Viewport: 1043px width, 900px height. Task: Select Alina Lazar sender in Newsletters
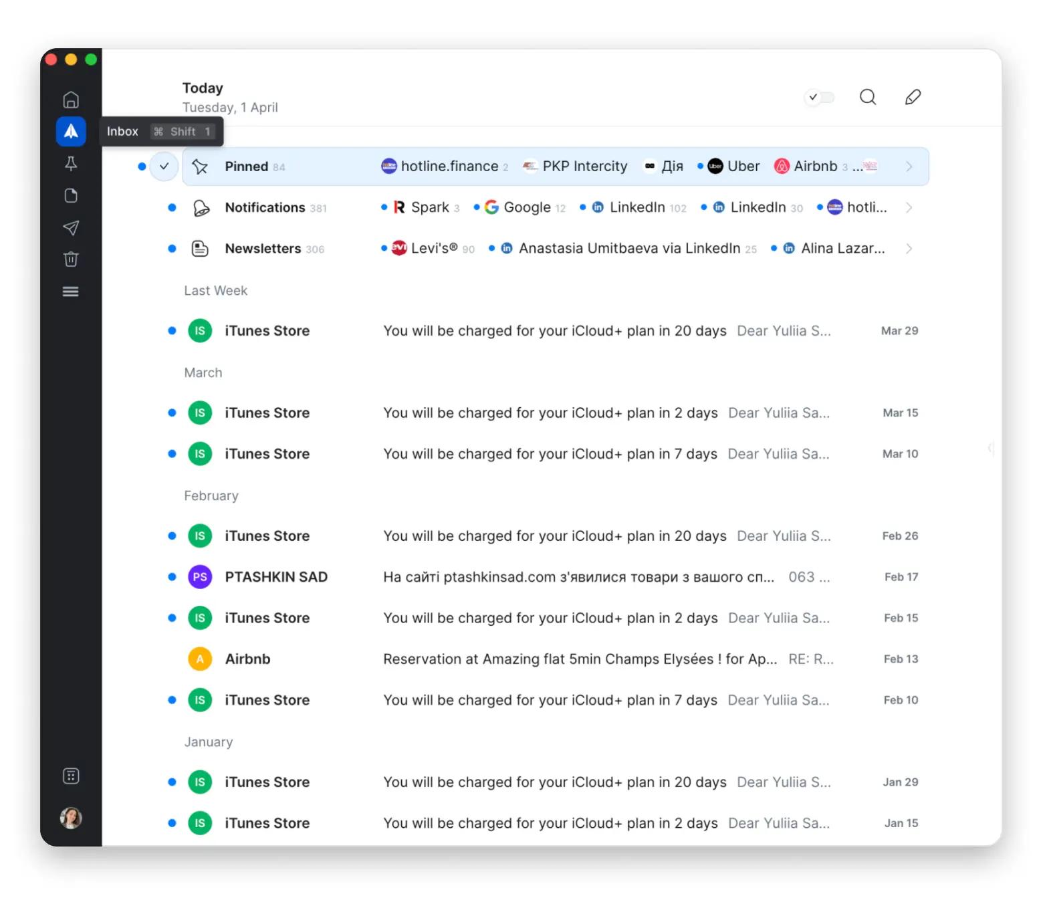(x=828, y=249)
